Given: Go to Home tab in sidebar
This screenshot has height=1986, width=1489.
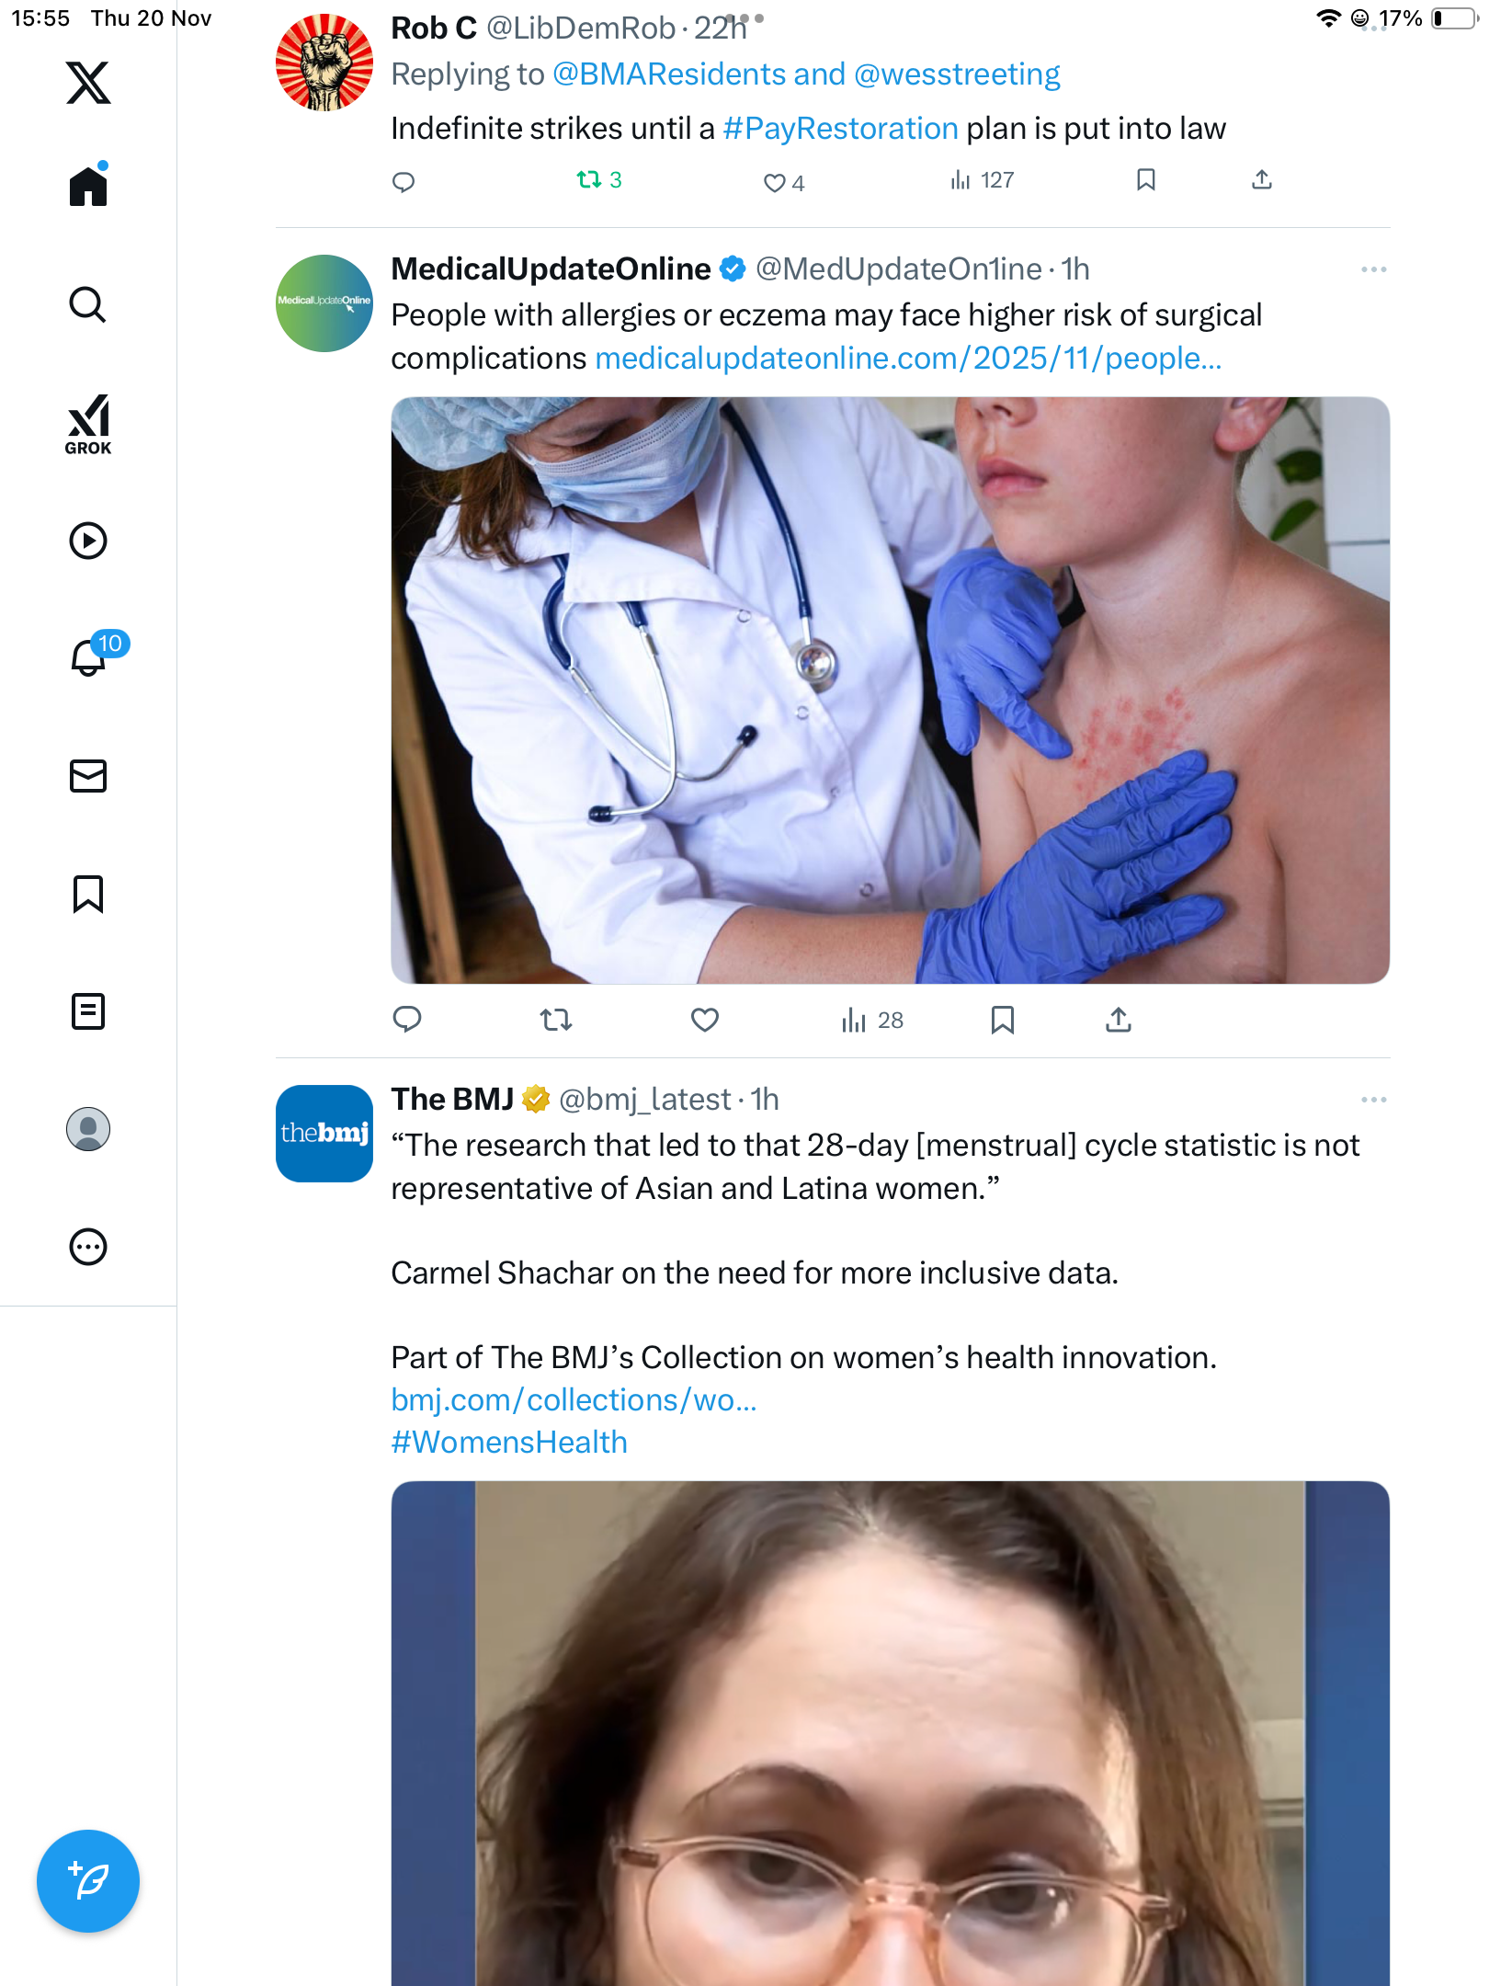Looking at the screenshot, I should coord(88,187).
